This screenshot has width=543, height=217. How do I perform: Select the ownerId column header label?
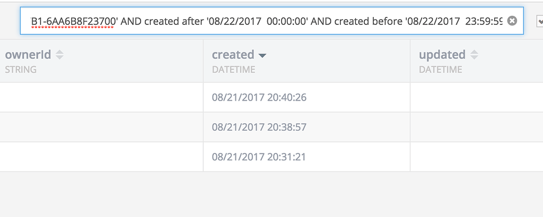[x=28, y=55]
